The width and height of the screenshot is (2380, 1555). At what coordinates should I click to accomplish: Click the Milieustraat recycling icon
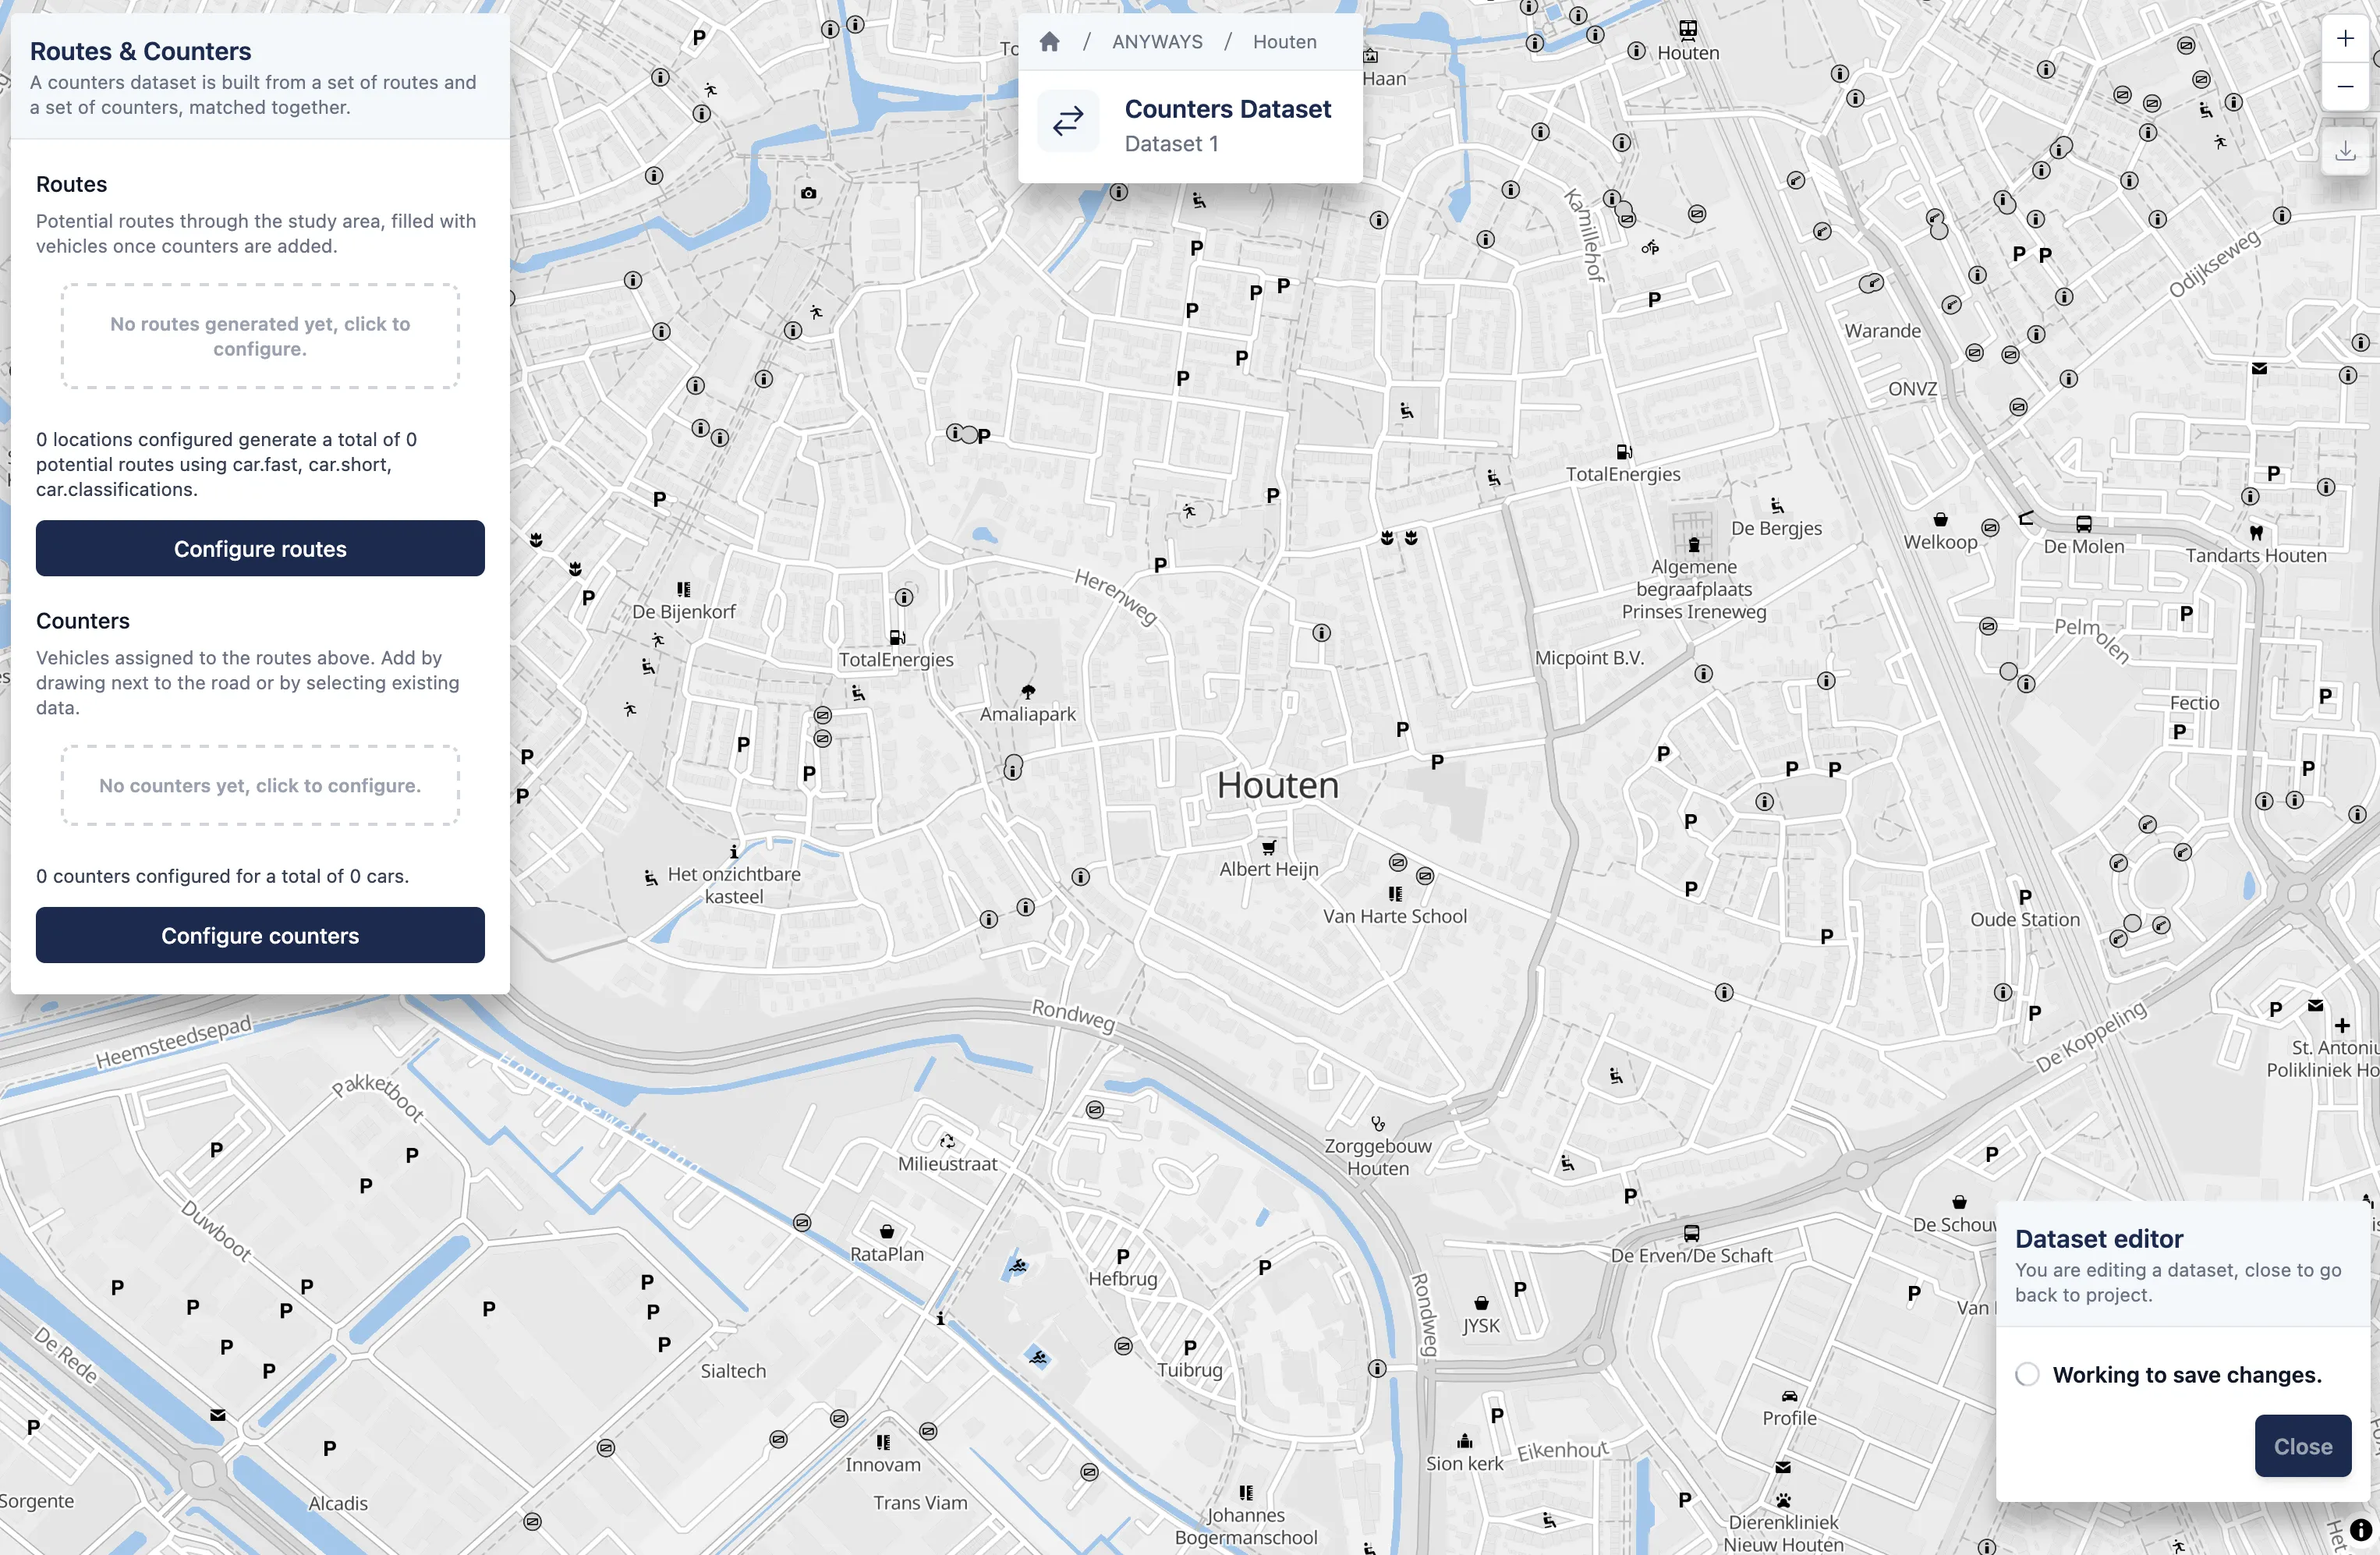[947, 1141]
